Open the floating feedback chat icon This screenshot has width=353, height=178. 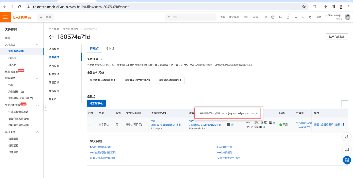pos(347,149)
